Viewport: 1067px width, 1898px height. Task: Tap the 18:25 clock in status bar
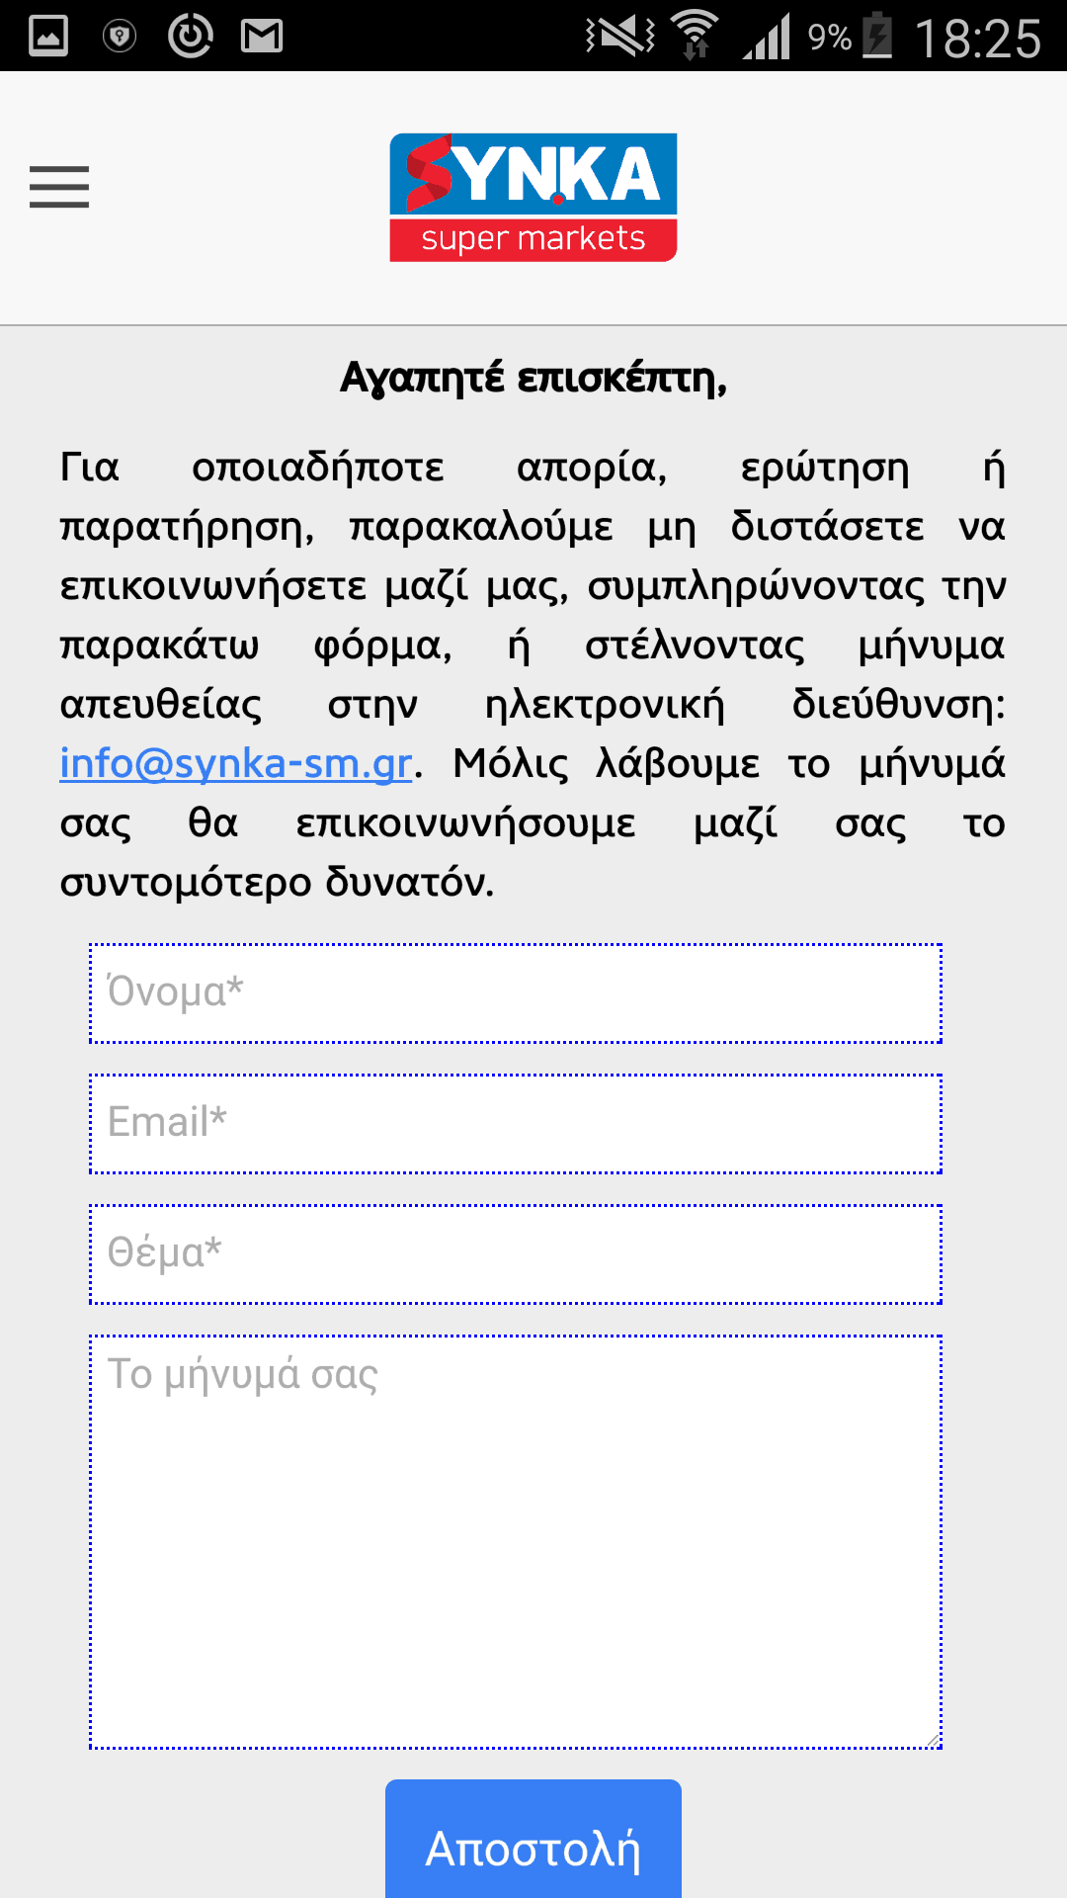coord(977,39)
